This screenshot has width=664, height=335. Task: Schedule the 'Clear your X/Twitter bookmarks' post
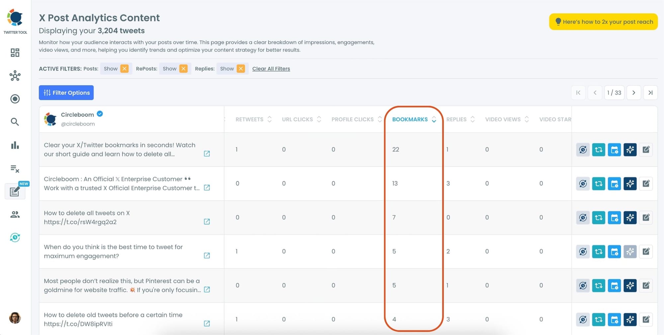(615, 150)
